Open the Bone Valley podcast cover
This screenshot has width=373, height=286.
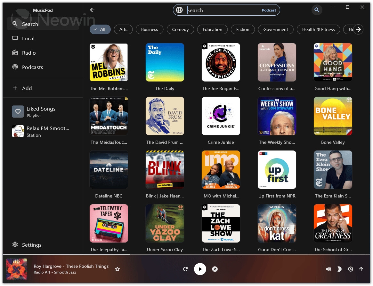coord(333,116)
